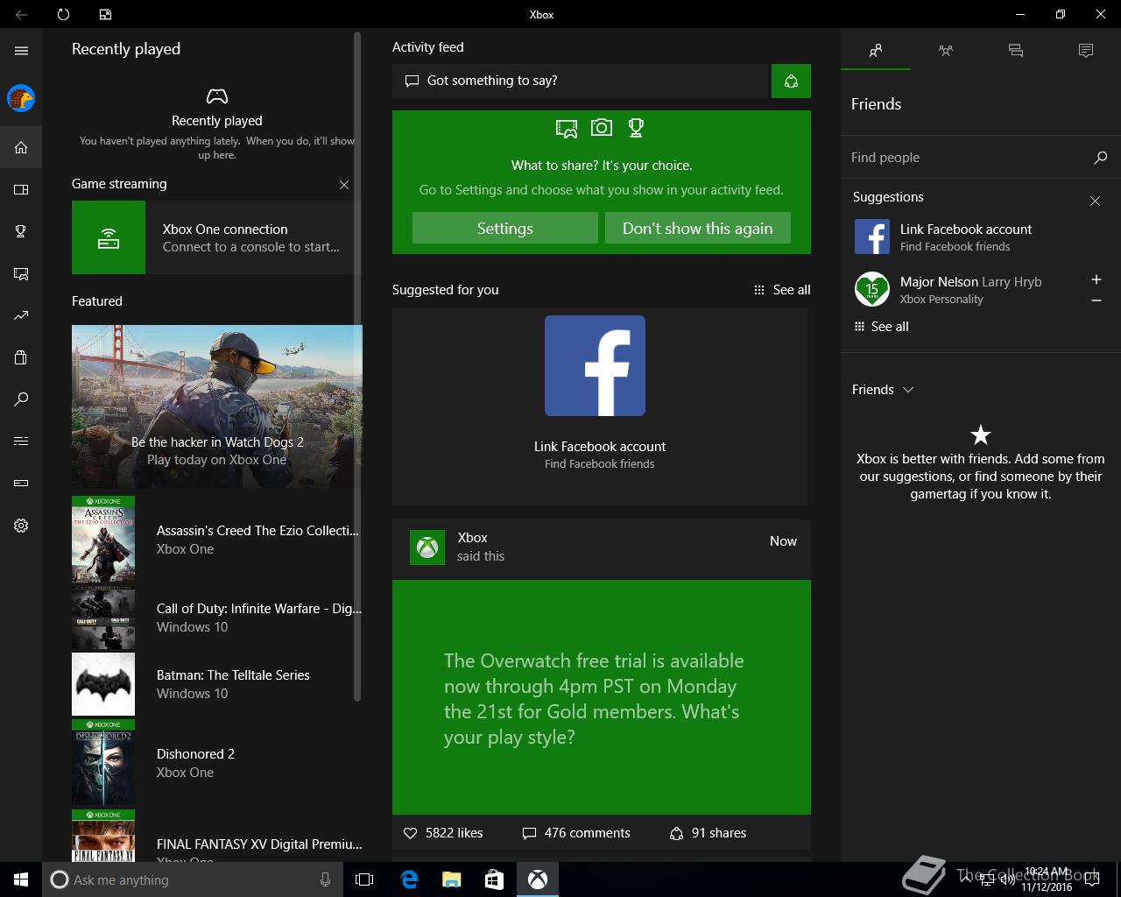Close the Game streaming section

pos(344,185)
